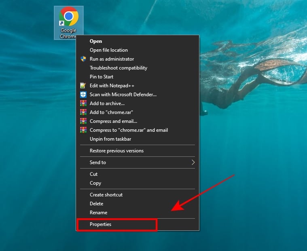Select Troubleshoot compatibility
This screenshot has width=307, height=251.
click(x=138, y=68)
